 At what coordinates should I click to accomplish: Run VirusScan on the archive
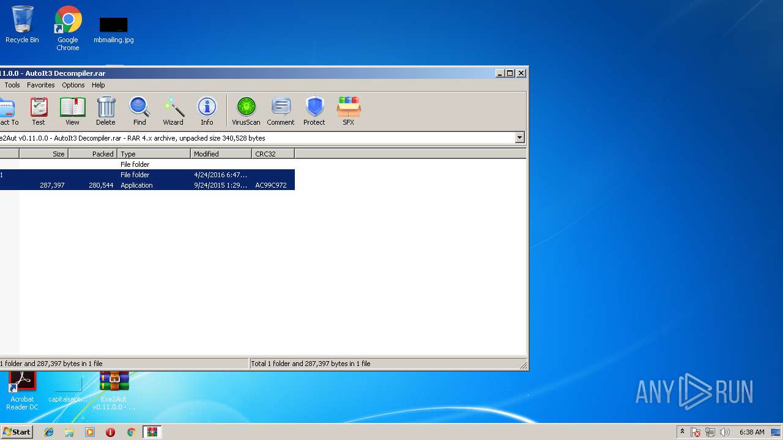click(x=246, y=111)
